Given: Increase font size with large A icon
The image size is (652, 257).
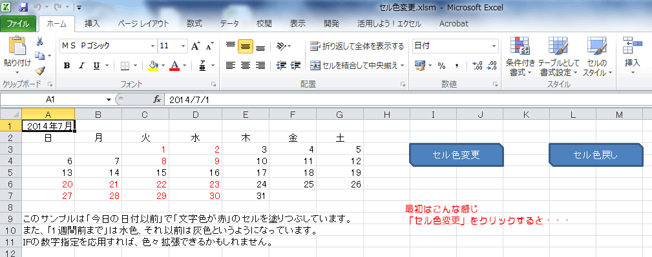Looking at the screenshot, I should pos(195,46).
